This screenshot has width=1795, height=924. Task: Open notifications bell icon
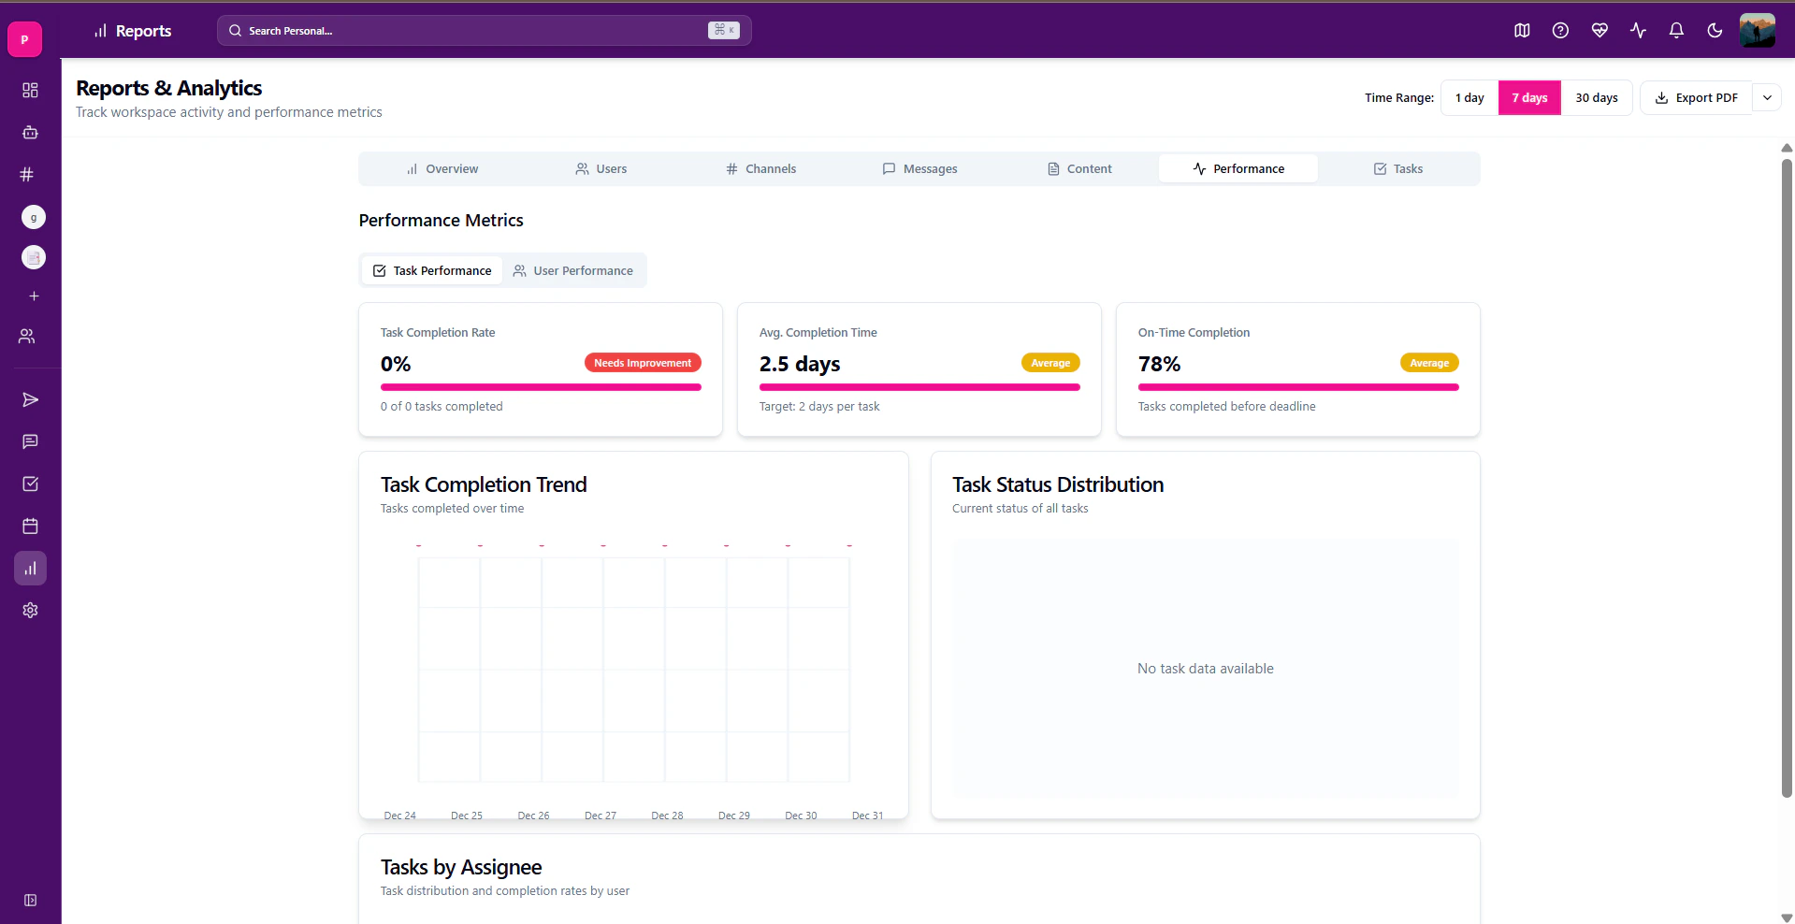1676,31
